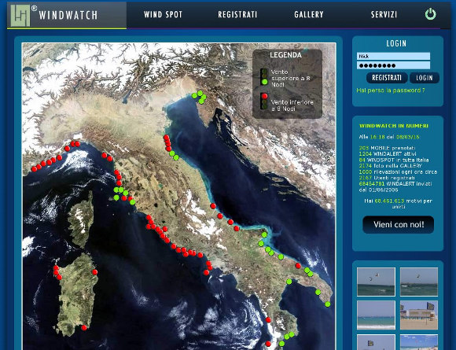The image size is (456, 350).
Task: Open the Registrati menu item
Action: click(x=237, y=14)
